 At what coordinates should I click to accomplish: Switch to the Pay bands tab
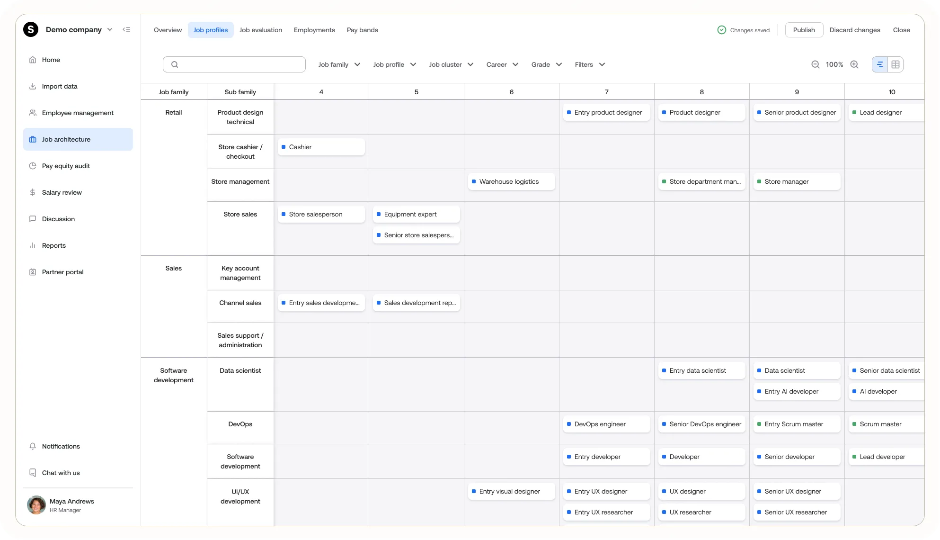click(x=362, y=30)
